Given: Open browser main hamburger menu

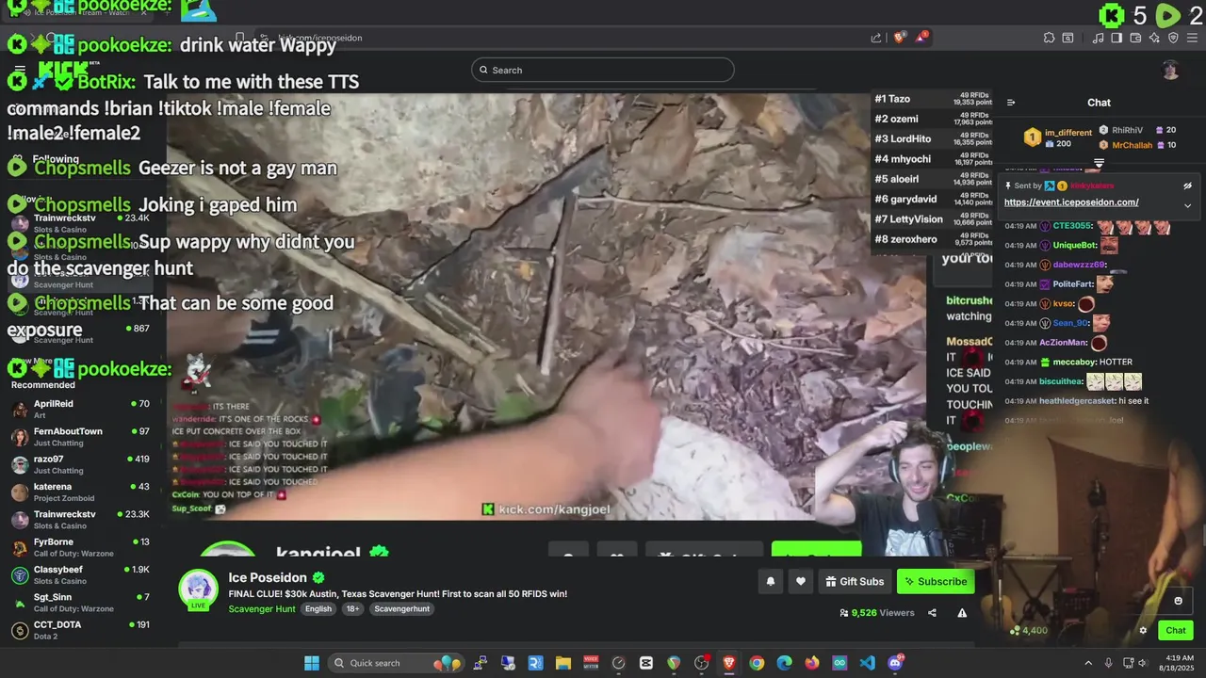Looking at the screenshot, I should pyautogui.click(x=1192, y=38).
